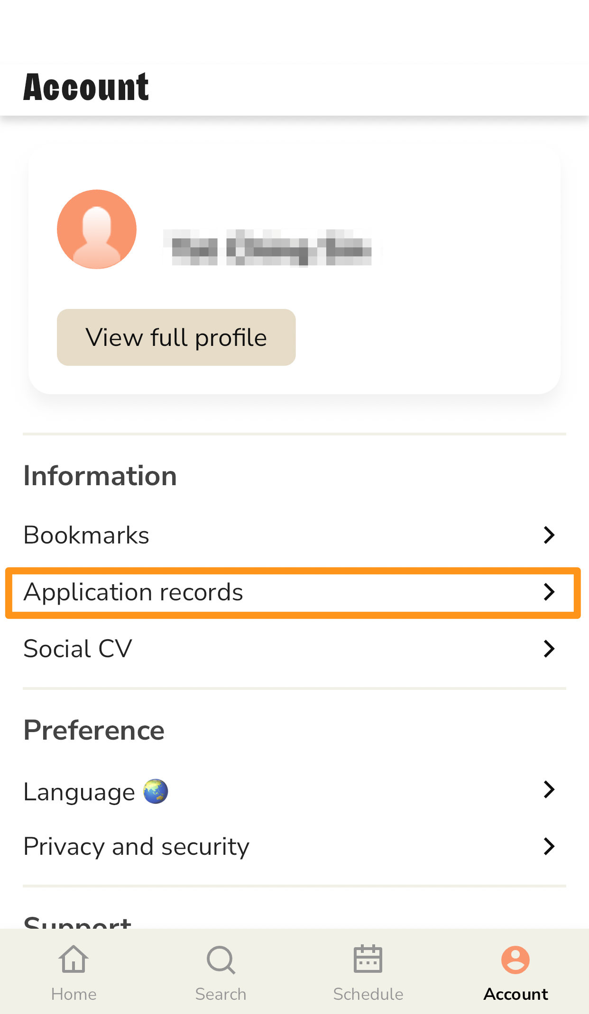The width and height of the screenshot is (589, 1014).
Task: Click the blurred user name text
Action: coord(271,247)
